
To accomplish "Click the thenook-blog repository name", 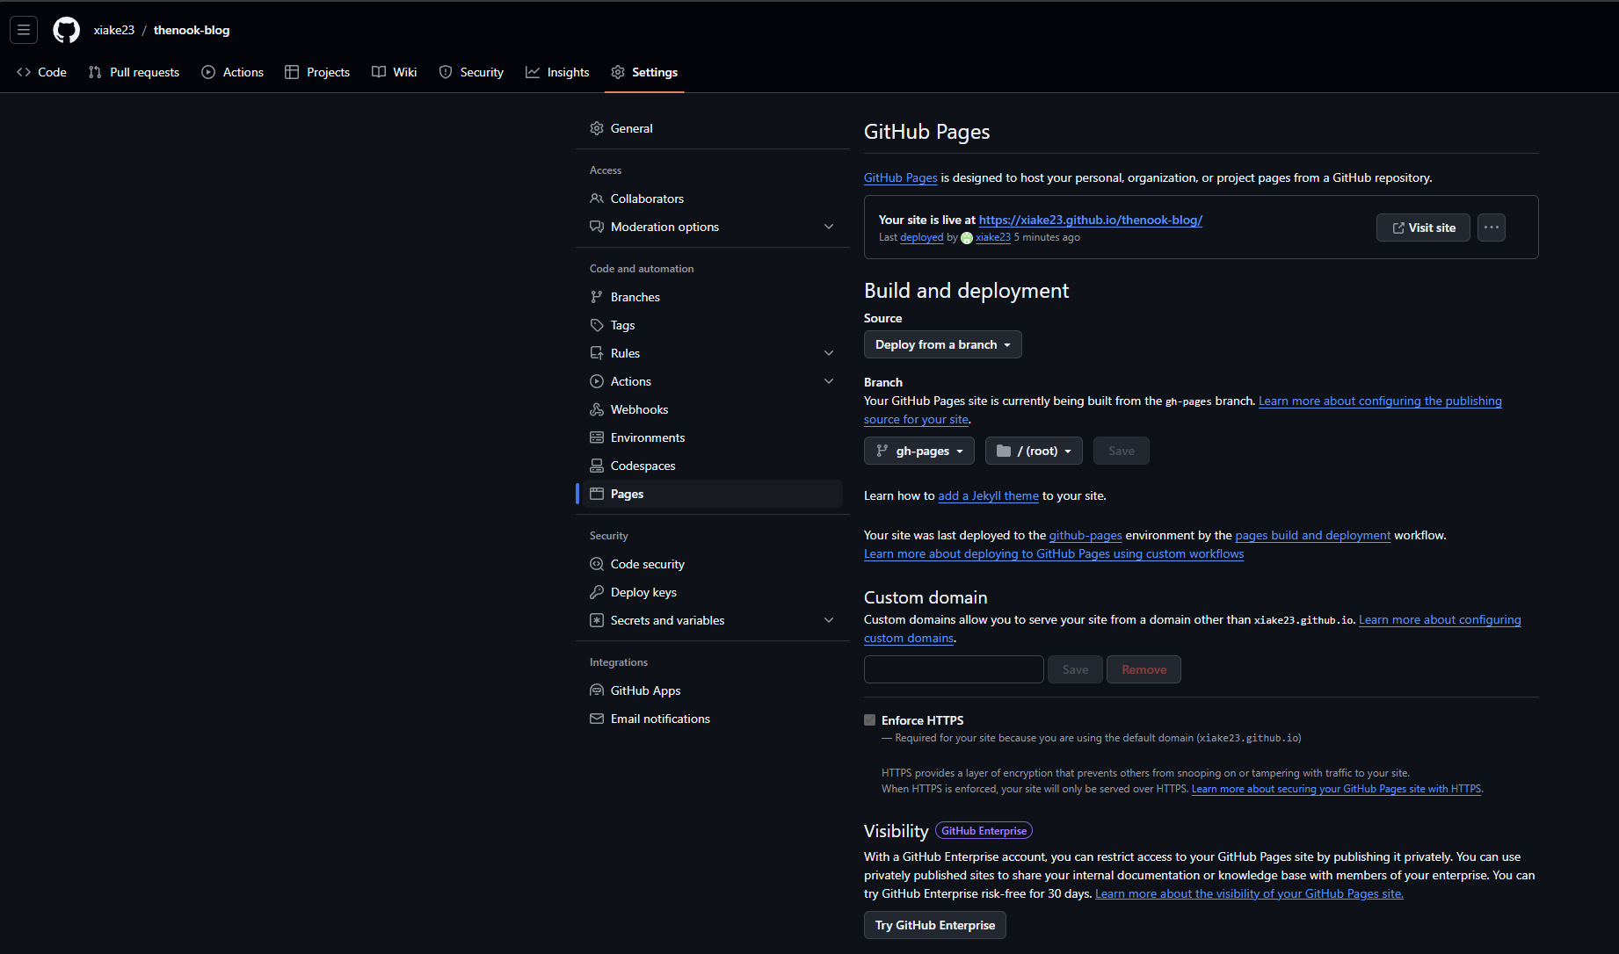I will tap(192, 30).
